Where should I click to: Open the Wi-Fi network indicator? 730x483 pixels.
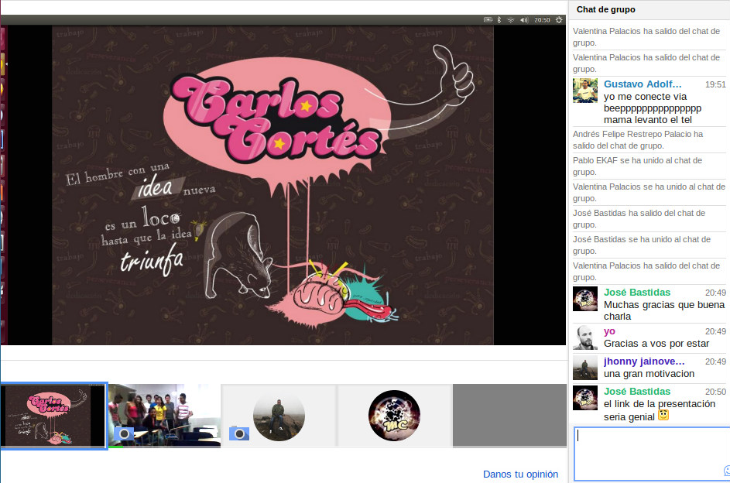[511, 20]
